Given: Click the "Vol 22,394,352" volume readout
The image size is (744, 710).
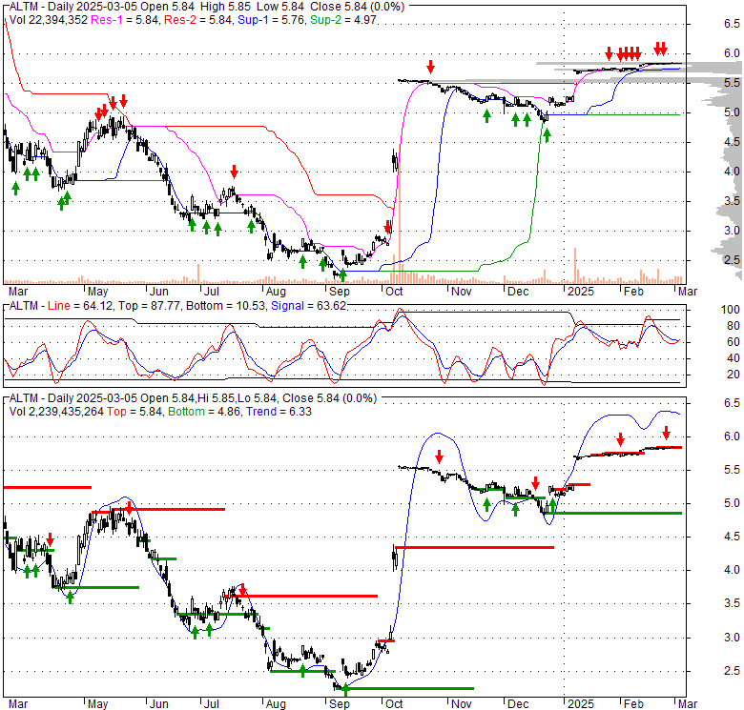Looking at the screenshot, I should pos(49,20).
